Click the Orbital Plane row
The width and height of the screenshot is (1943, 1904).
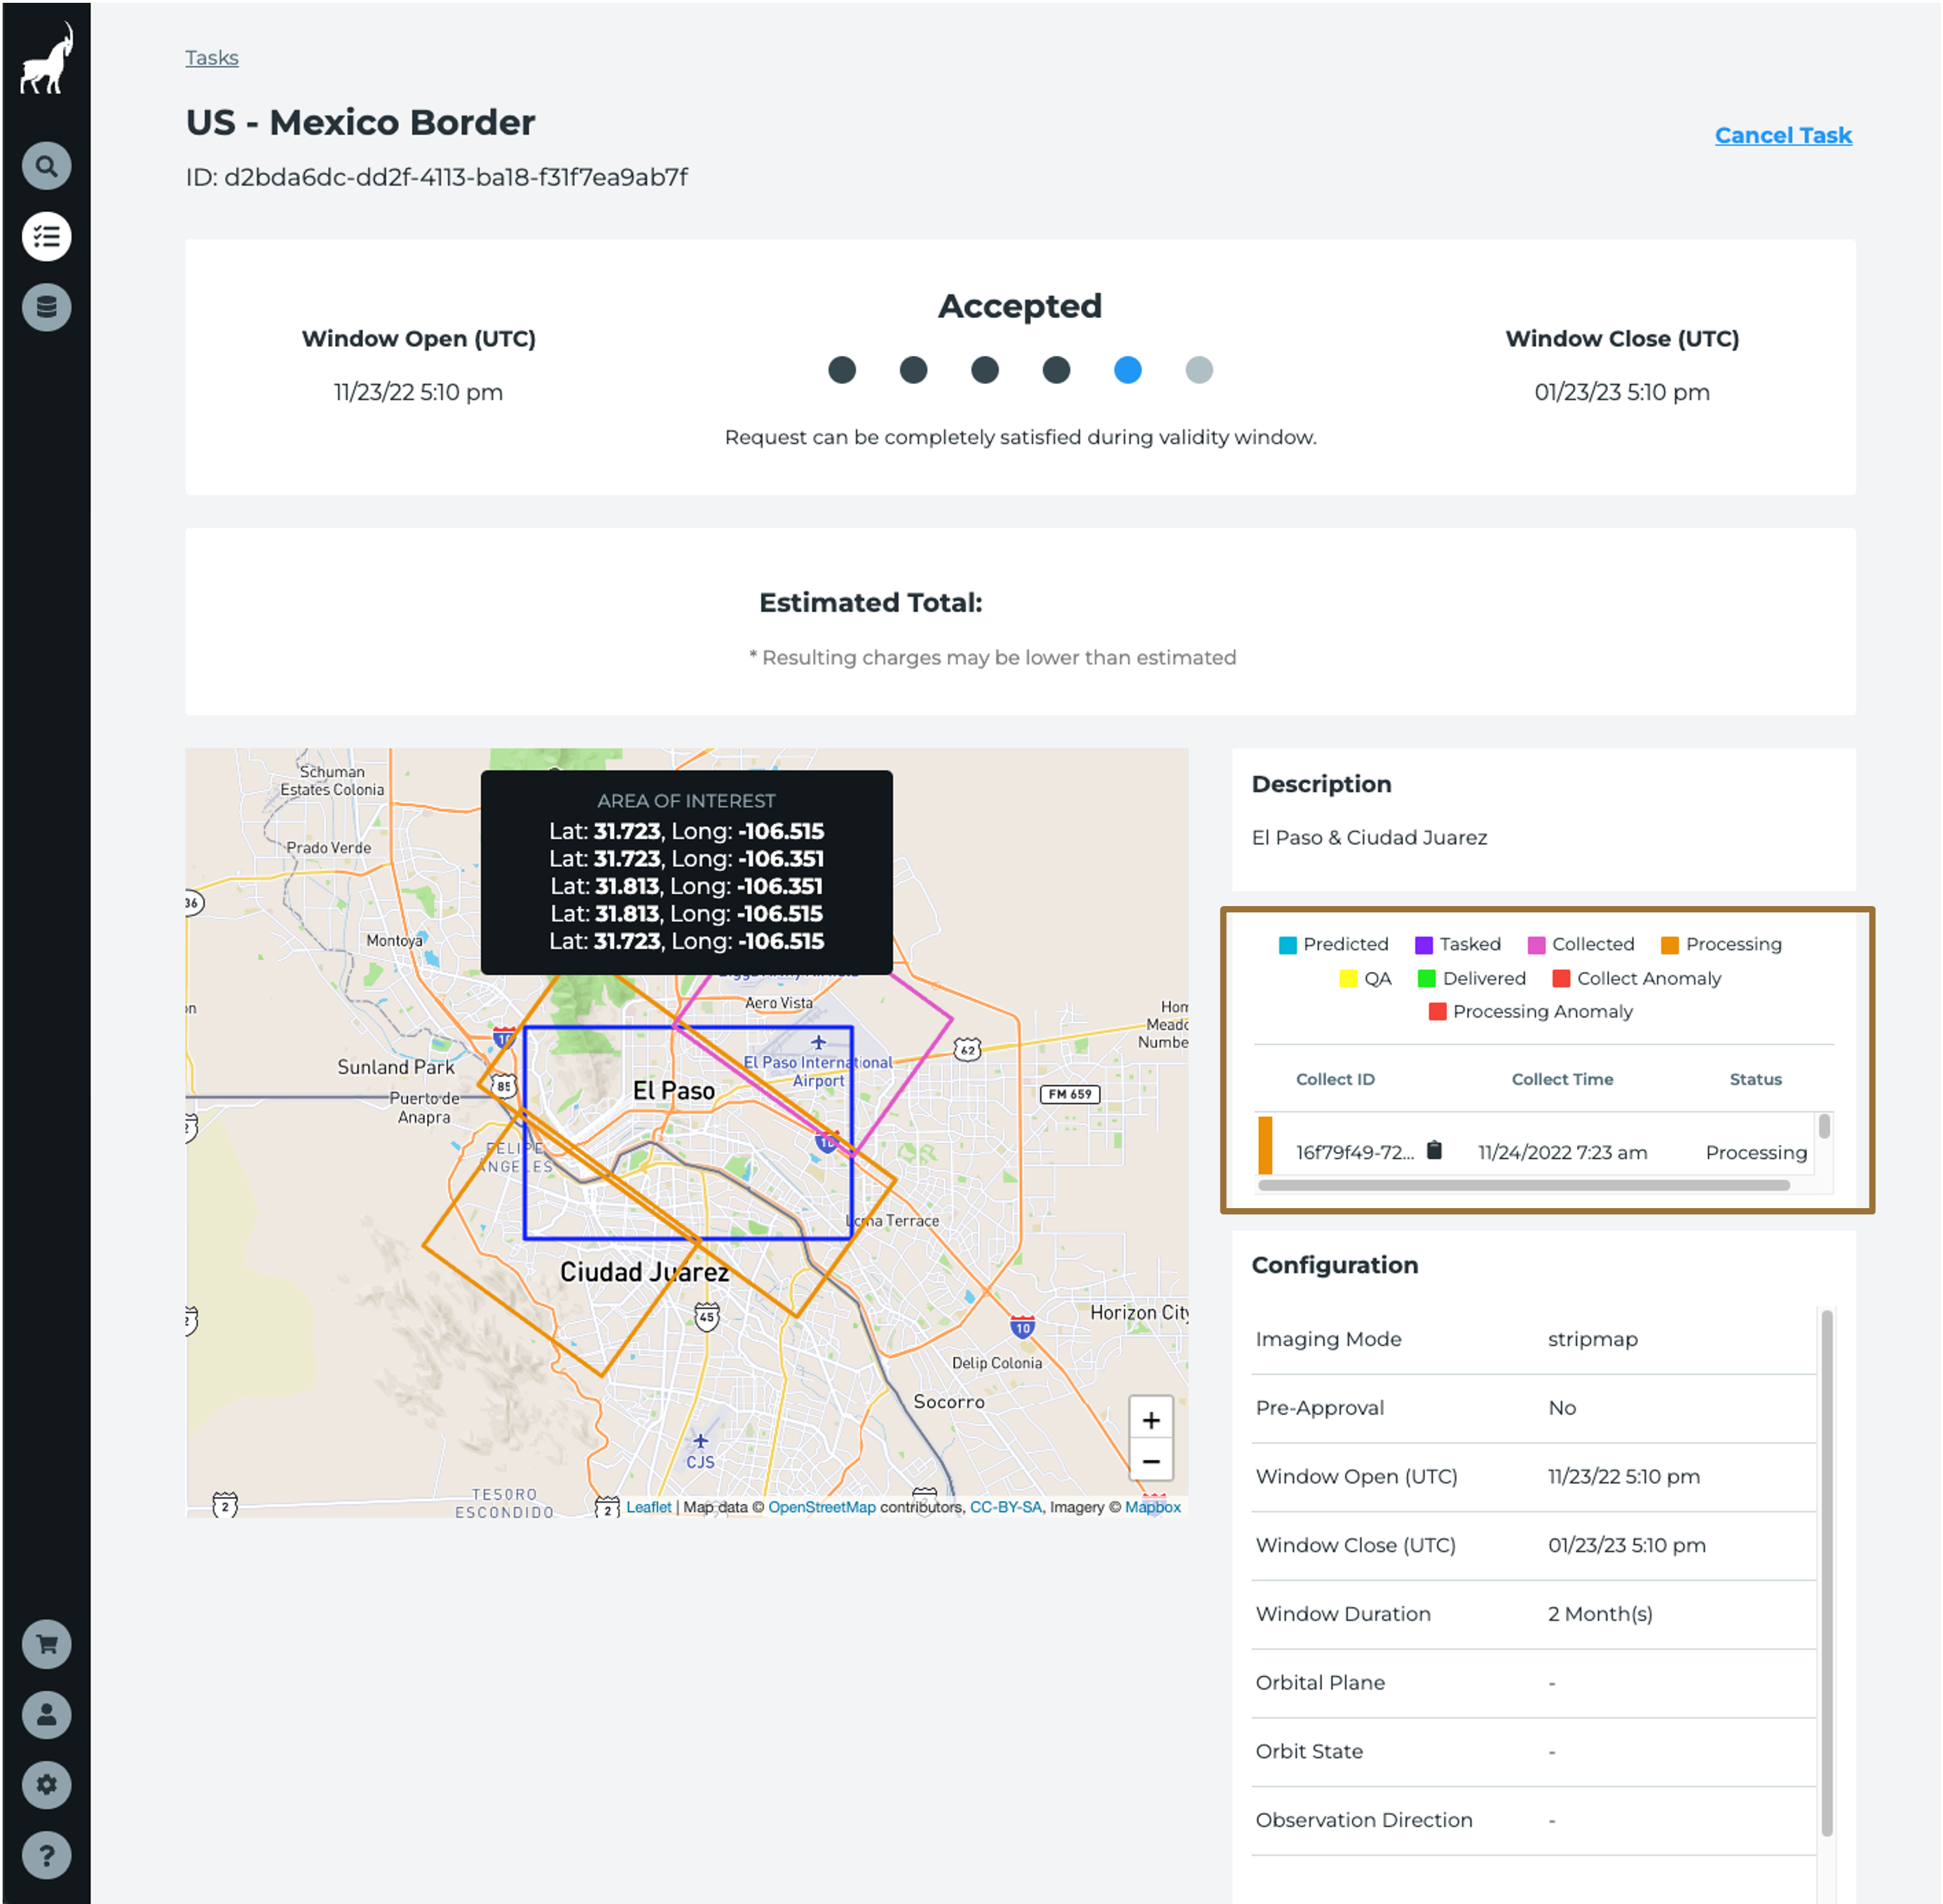point(1533,1683)
